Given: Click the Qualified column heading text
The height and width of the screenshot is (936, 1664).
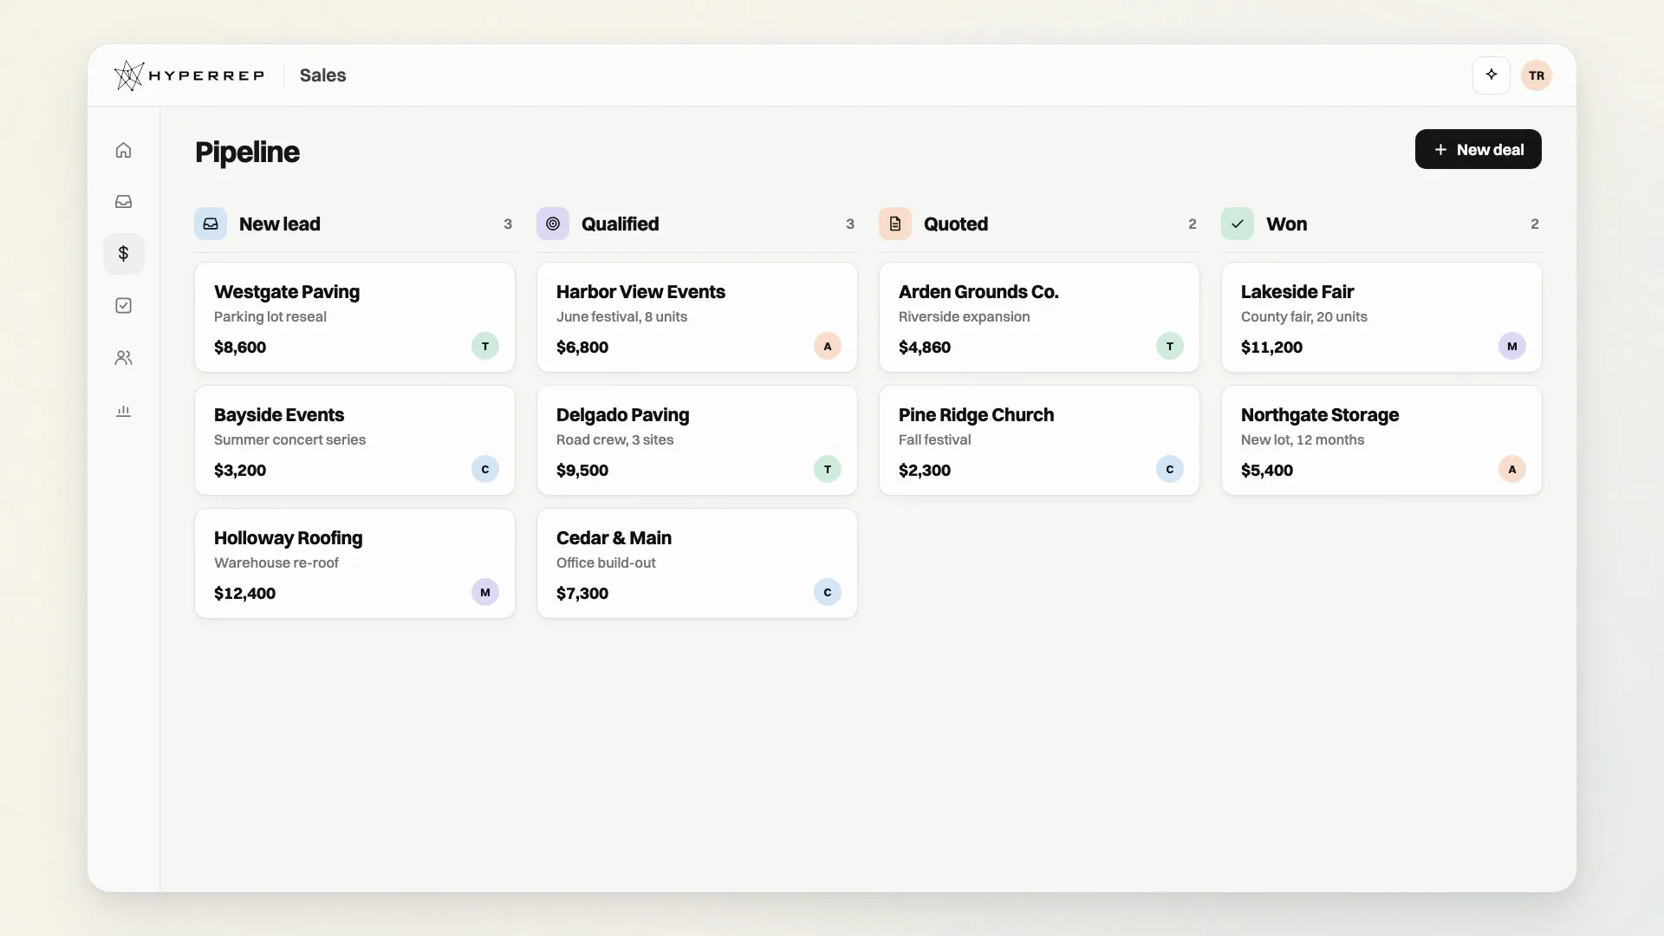Looking at the screenshot, I should [620, 224].
